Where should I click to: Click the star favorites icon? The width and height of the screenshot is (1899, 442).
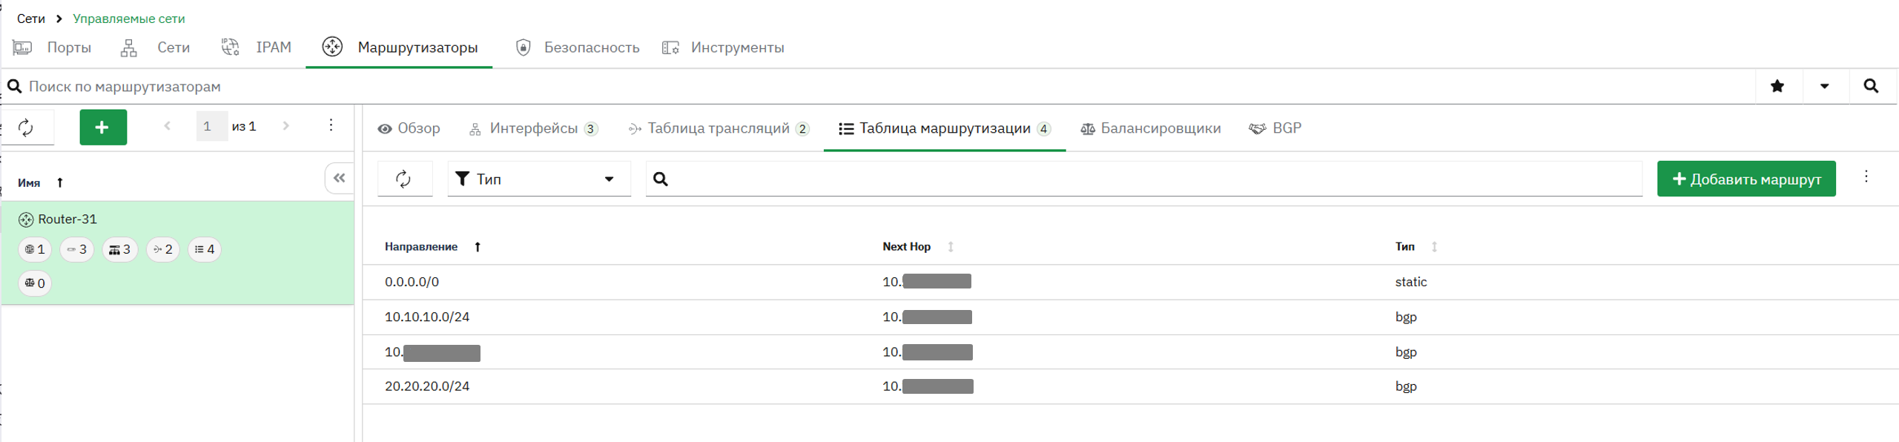1777,87
